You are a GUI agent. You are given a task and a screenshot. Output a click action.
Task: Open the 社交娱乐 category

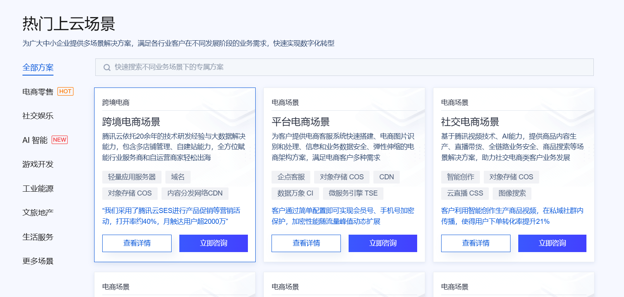38,116
